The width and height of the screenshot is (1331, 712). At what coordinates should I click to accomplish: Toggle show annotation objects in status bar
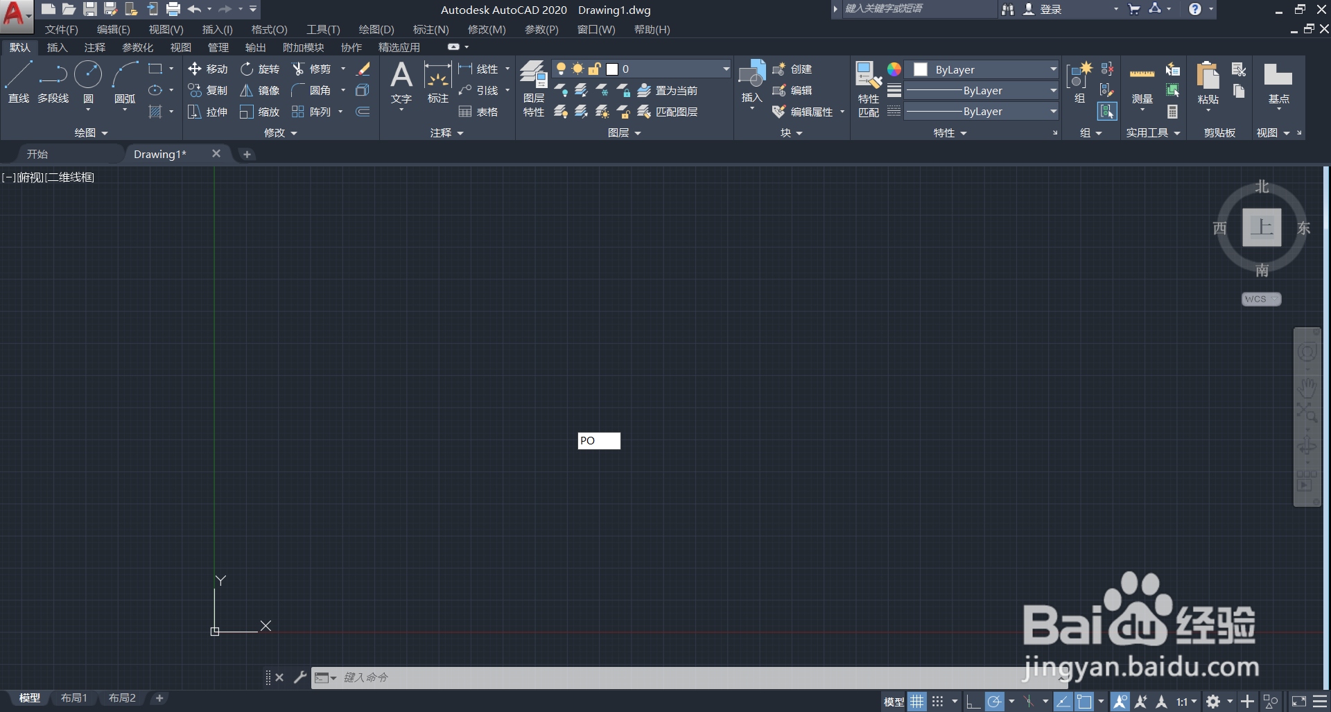pos(1120,702)
